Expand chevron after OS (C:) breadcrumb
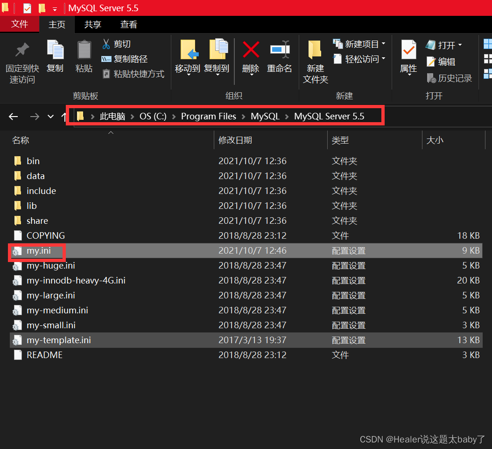 (174, 117)
